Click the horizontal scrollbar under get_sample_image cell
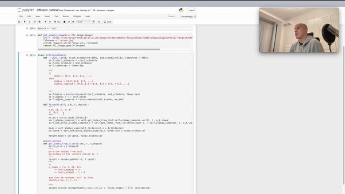Image resolution: width=345 pixels, height=194 pixels. coord(99,49)
